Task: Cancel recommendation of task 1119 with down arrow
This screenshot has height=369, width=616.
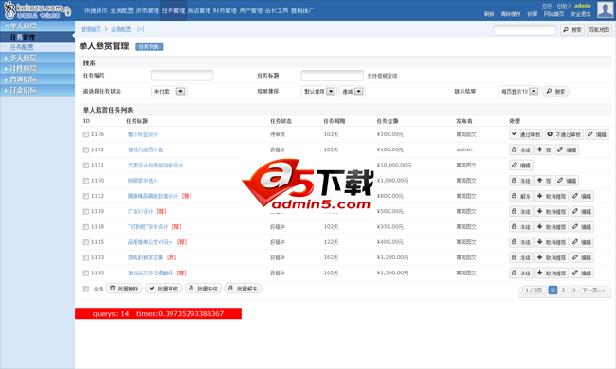Action: coord(540,211)
